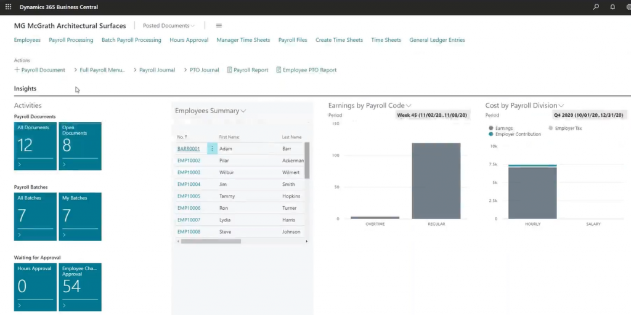Viewport: 631px width, 315px height.
Task: Open employee EMP10008 link
Action: 189,231
